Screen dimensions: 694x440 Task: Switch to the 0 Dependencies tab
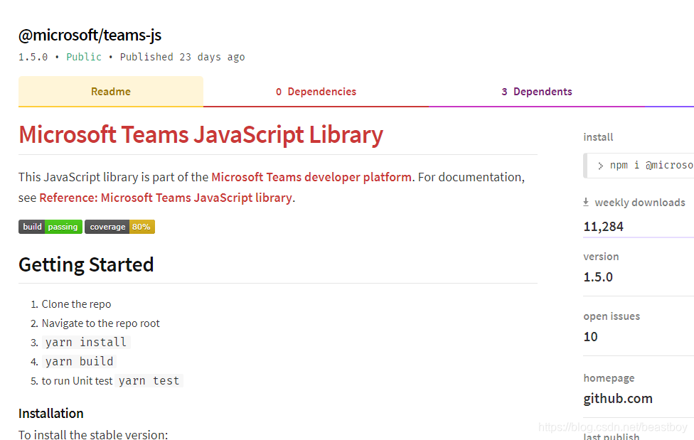click(316, 92)
